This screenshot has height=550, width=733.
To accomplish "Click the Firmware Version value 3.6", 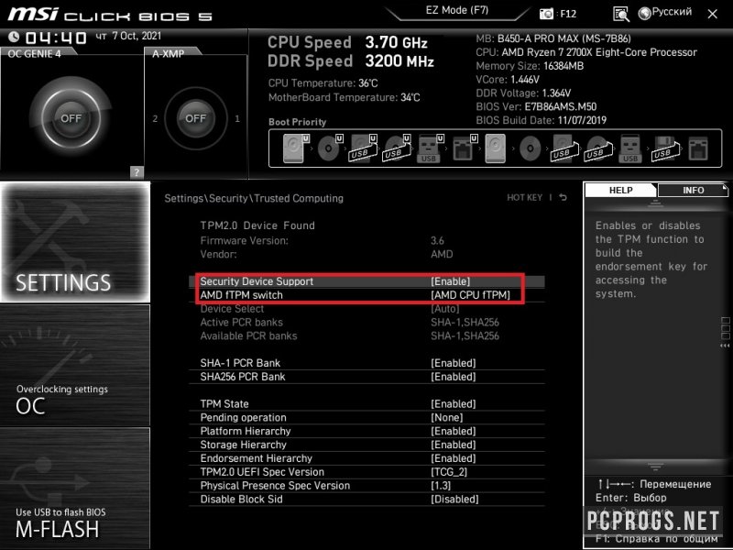I will coord(437,240).
